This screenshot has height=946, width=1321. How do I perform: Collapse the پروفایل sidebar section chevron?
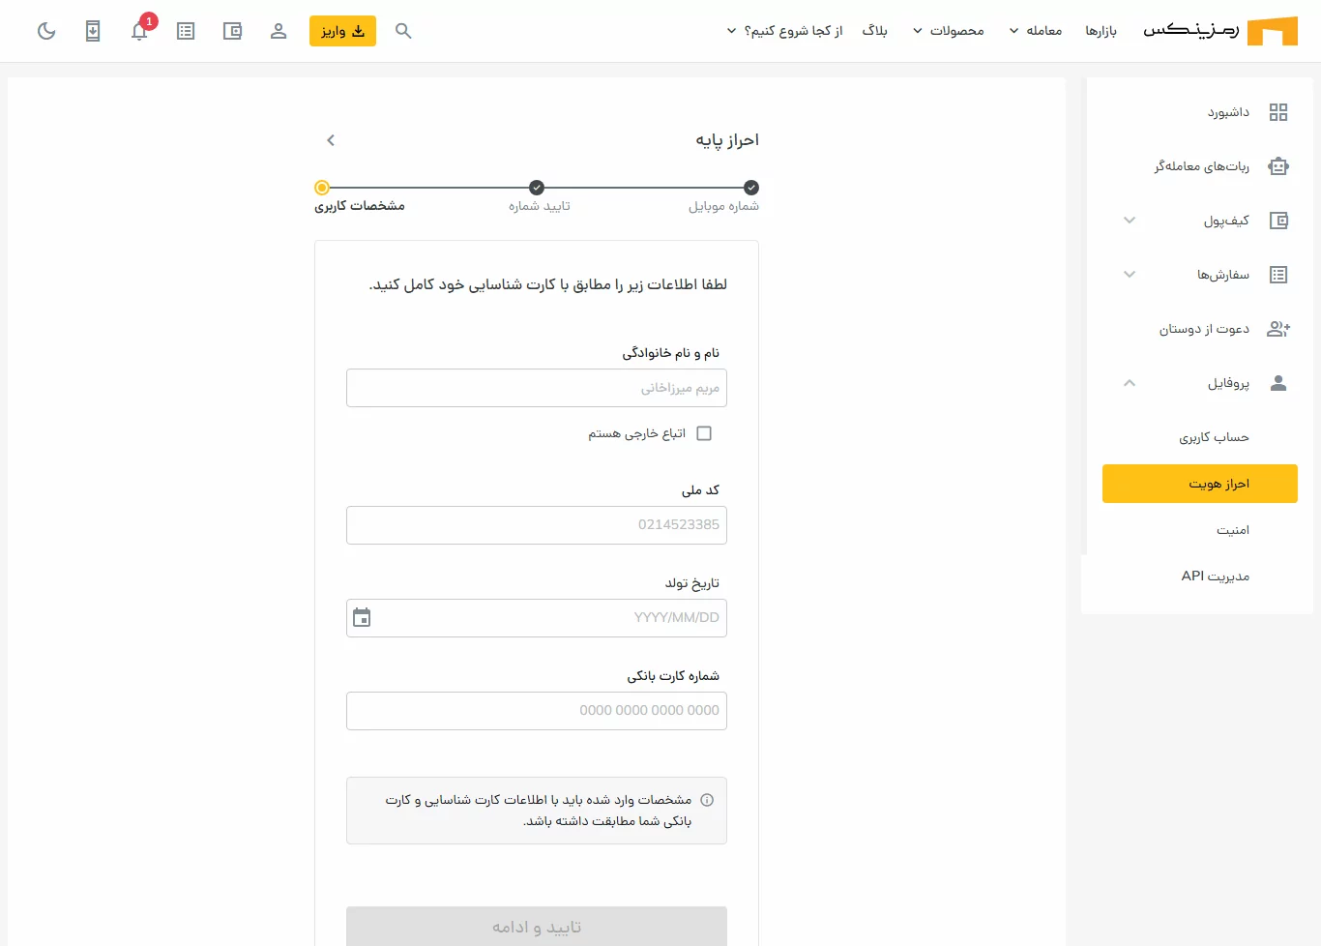(1130, 383)
